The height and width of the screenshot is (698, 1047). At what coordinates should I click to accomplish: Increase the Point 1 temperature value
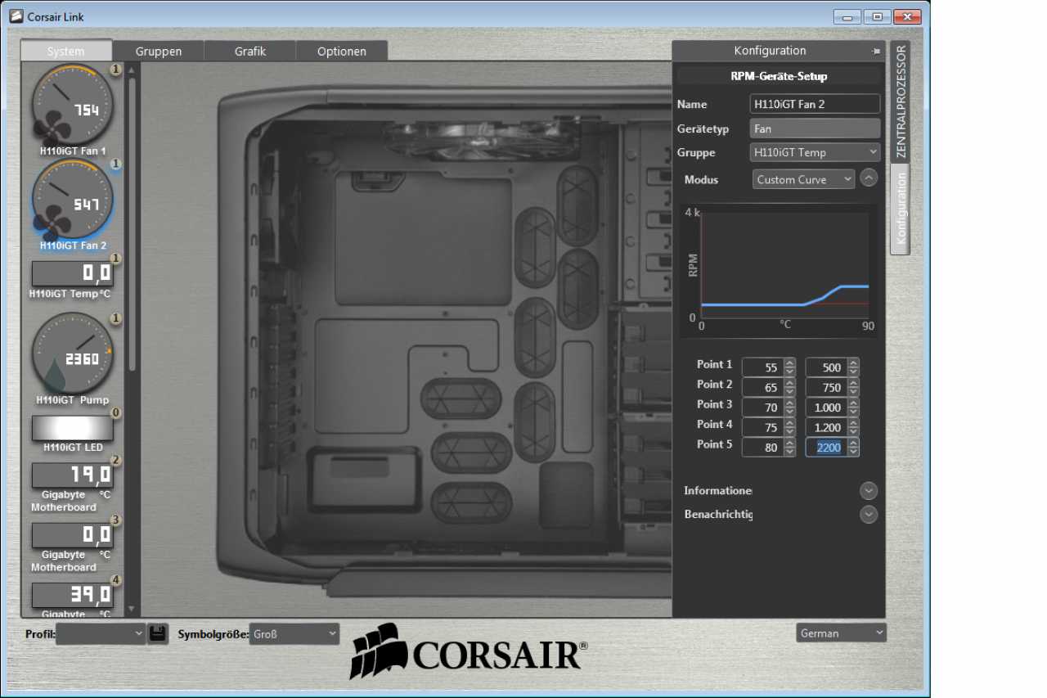tap(789, 363)
